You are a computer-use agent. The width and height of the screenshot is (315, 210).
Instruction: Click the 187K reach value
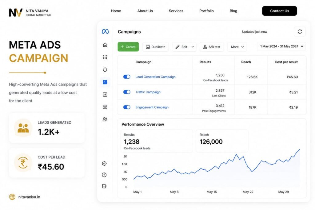point(253,107)
